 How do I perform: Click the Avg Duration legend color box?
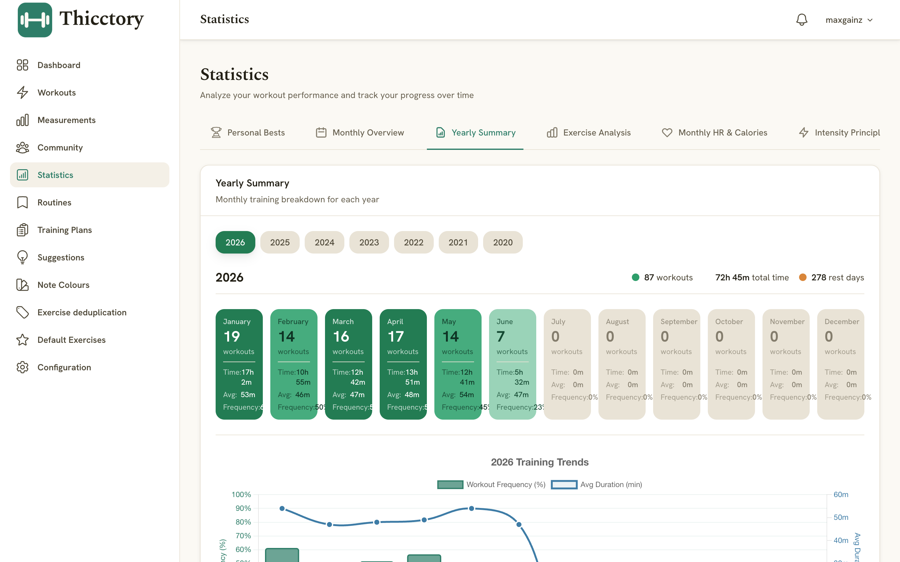click(564, 485)
